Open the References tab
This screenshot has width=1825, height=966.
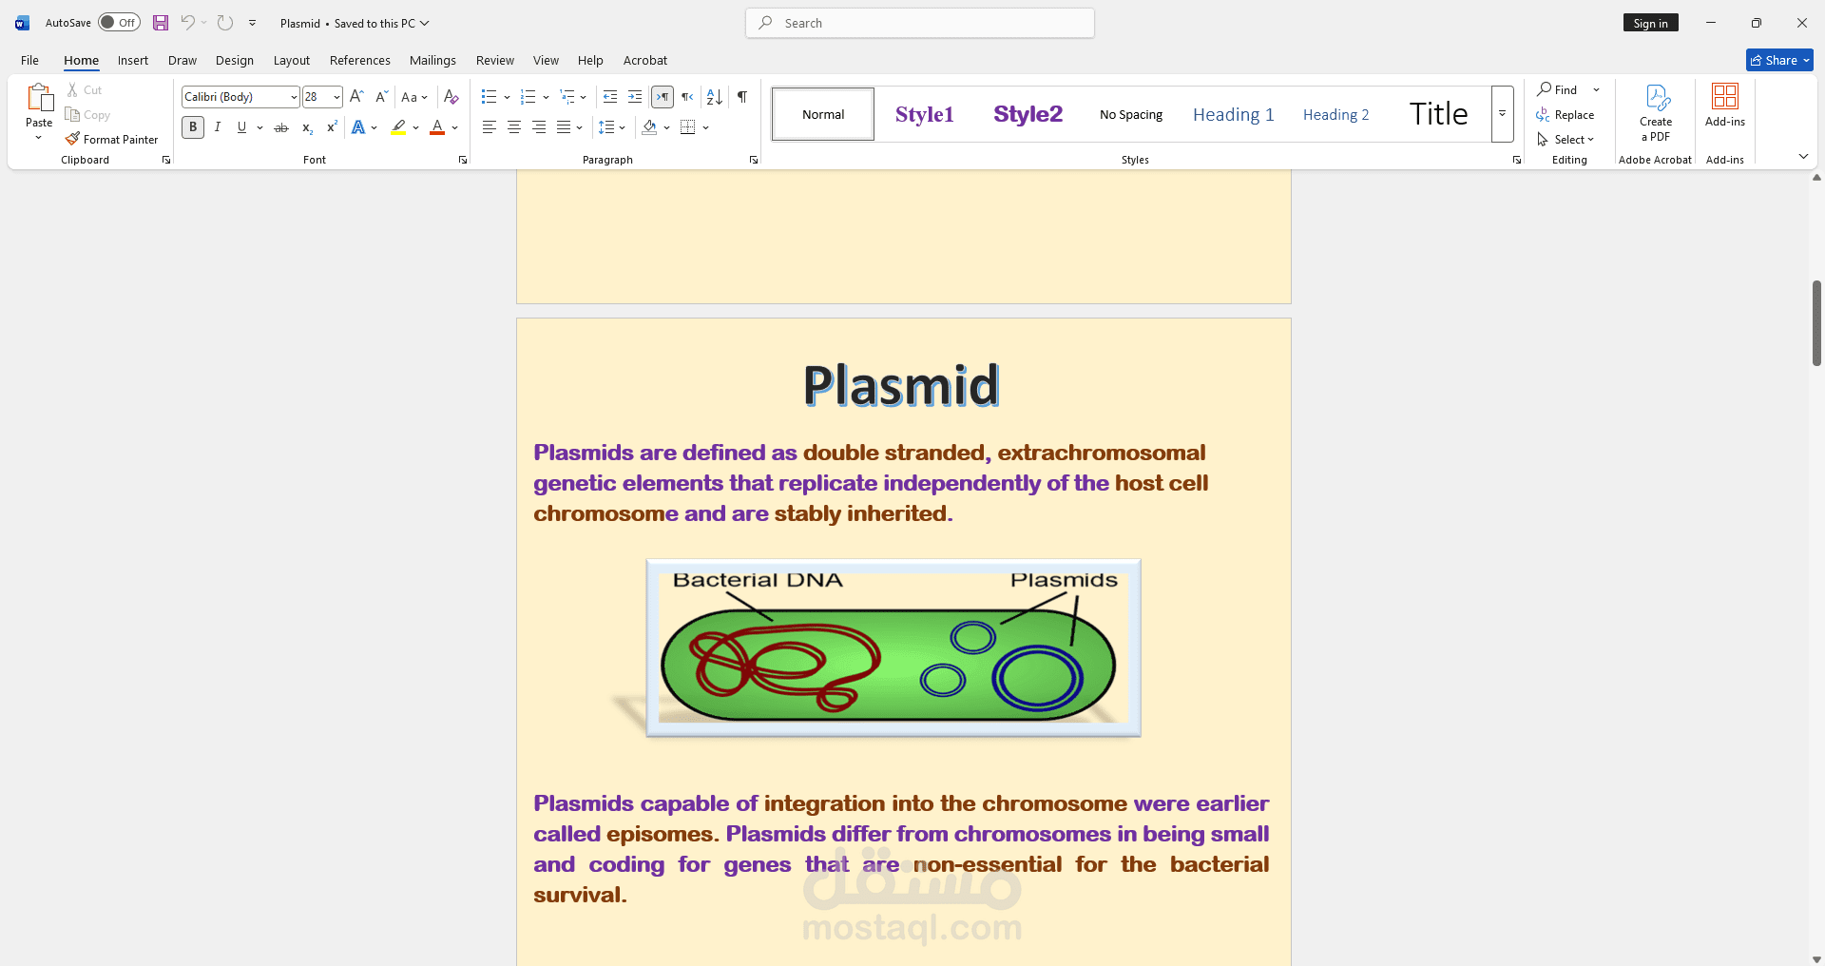point(360,60)
